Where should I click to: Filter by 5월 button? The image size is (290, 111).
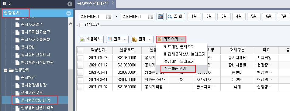click(x=254, y=16)
